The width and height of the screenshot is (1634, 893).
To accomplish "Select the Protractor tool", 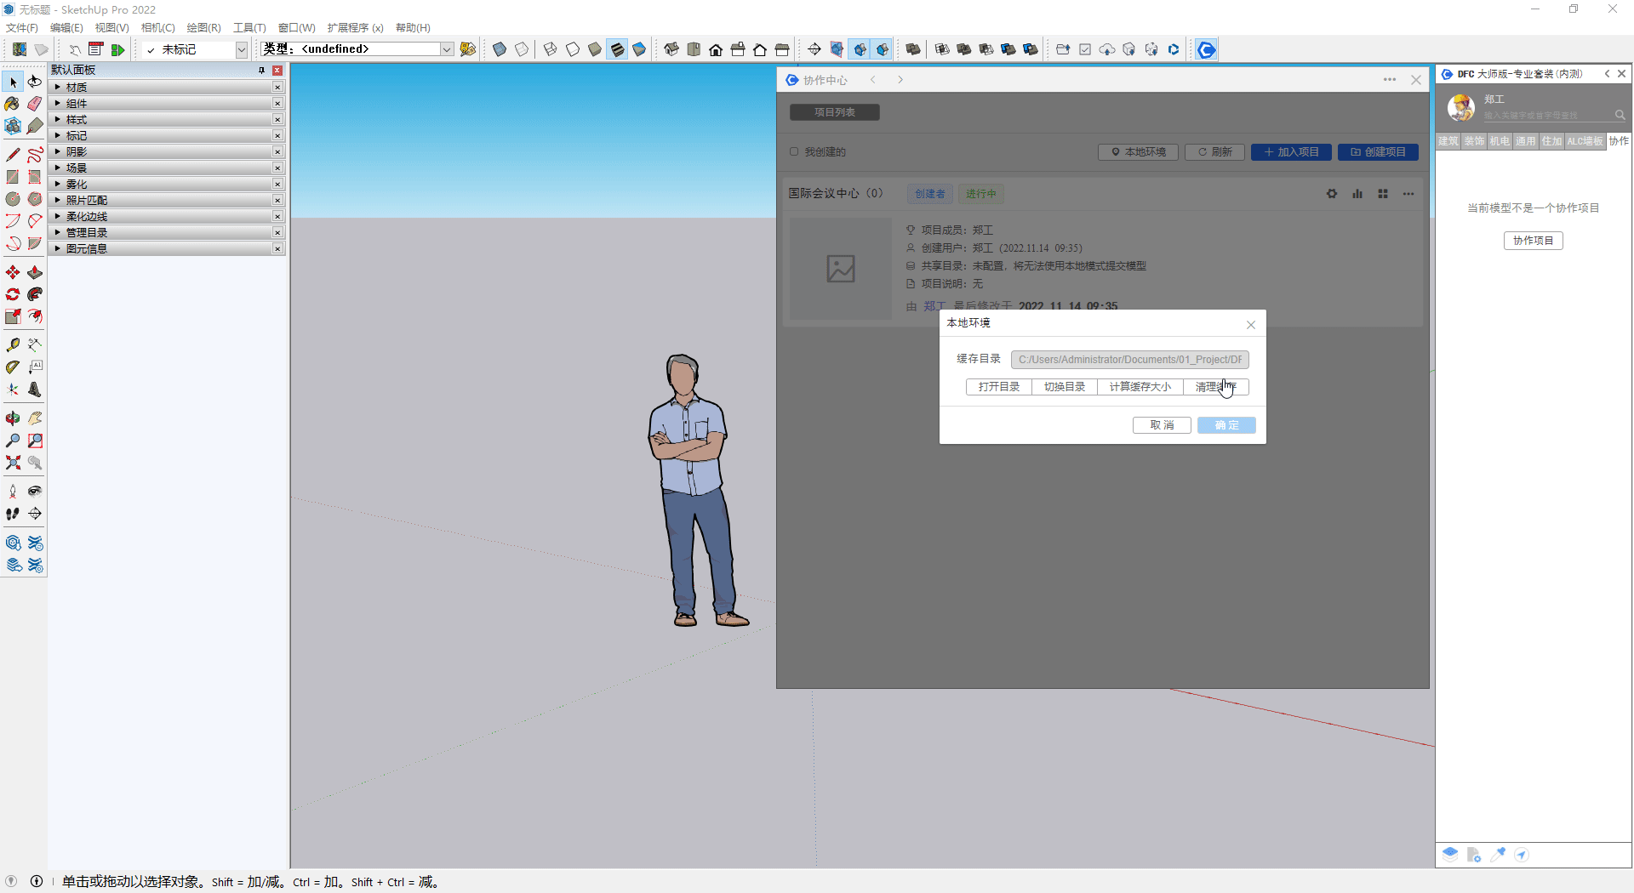I will [x=13, y=367].
